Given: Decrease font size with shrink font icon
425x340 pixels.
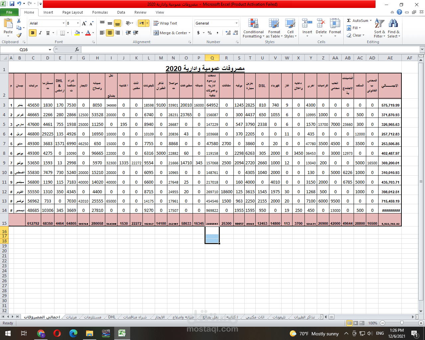Looking at the screenshot, I should coord(91,23).
